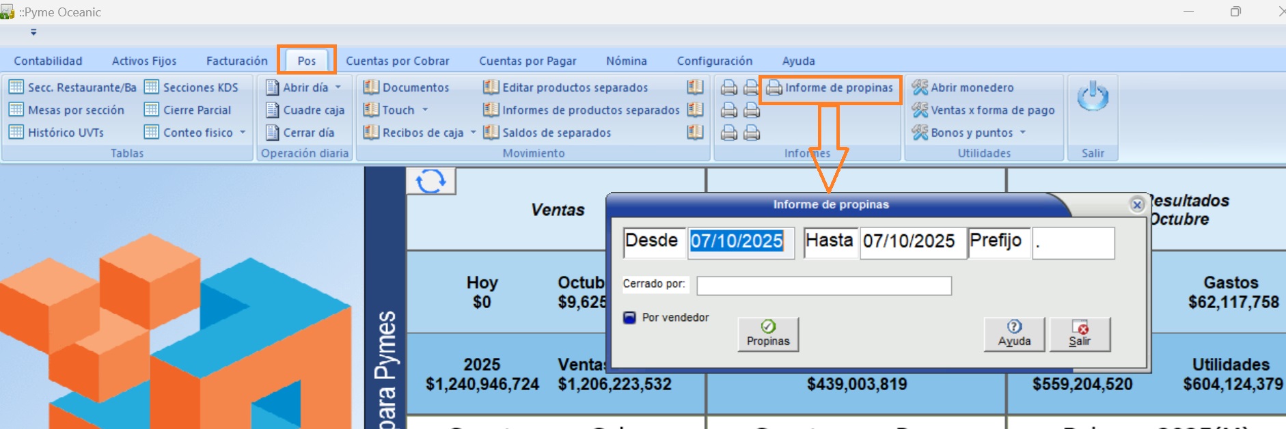Click the Documentos icon
This screenshot has height=429, width=1286.
pyautogui.click(x=371, y=87)
